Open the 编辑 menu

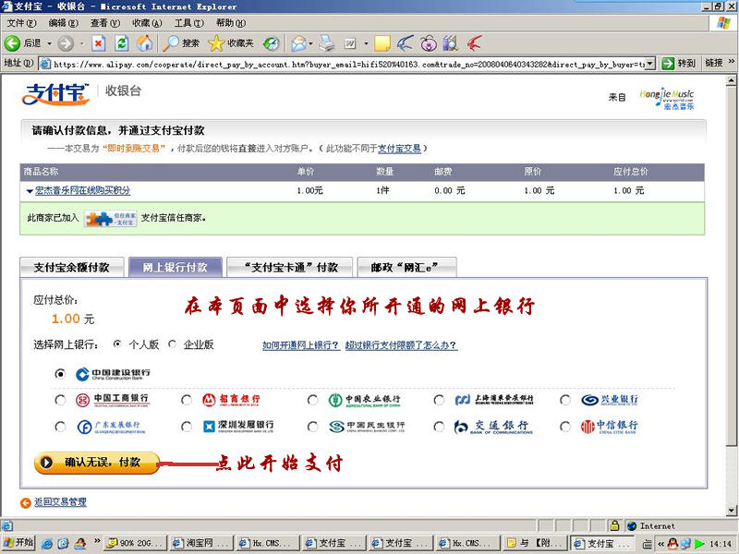point(63,22)
